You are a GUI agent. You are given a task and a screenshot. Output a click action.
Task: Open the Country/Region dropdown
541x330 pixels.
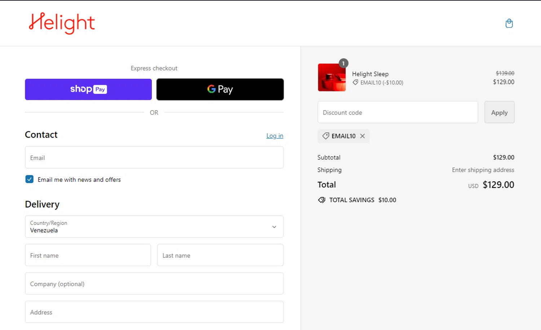(x=154, y=227)
